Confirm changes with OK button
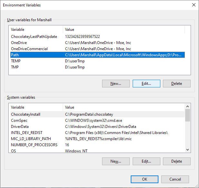199x188 pixels. 145,179
